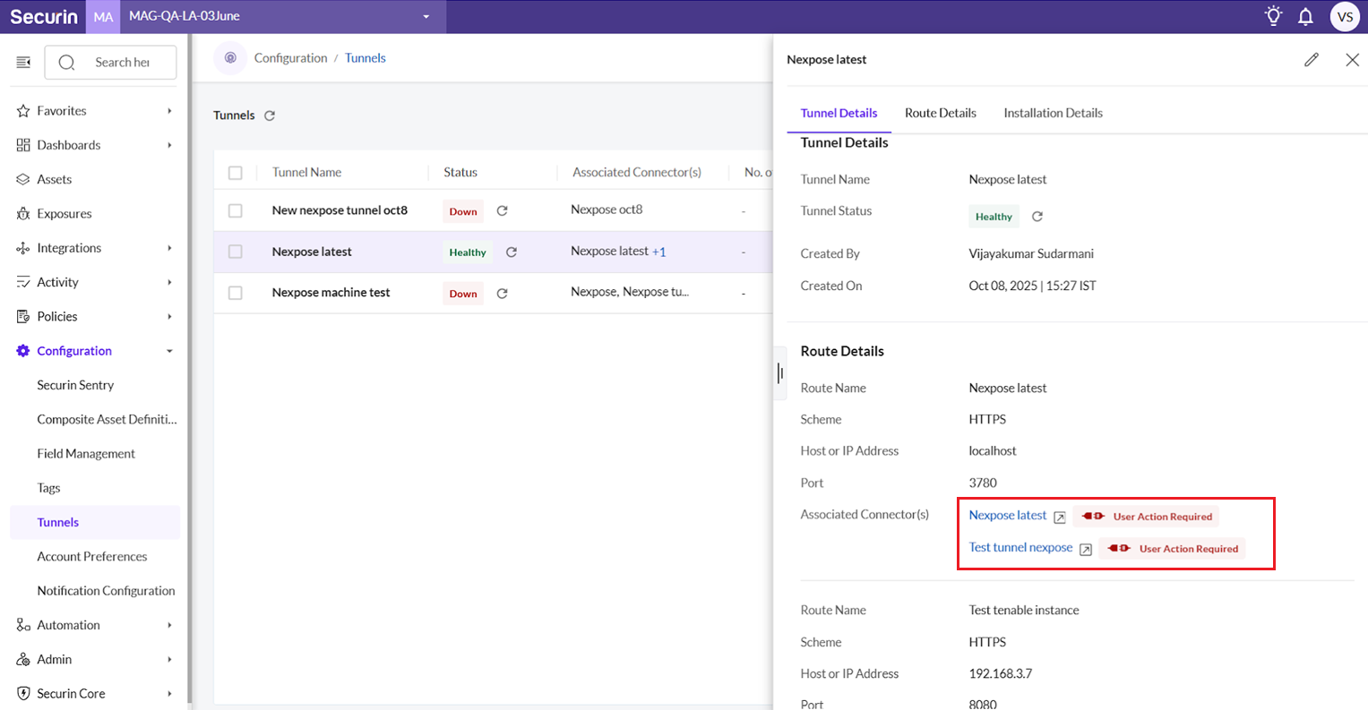This screenshot has width=1368, height=710.
Task: Click User Action Required badge for Nexpose latest
Action: (1147, 517)
